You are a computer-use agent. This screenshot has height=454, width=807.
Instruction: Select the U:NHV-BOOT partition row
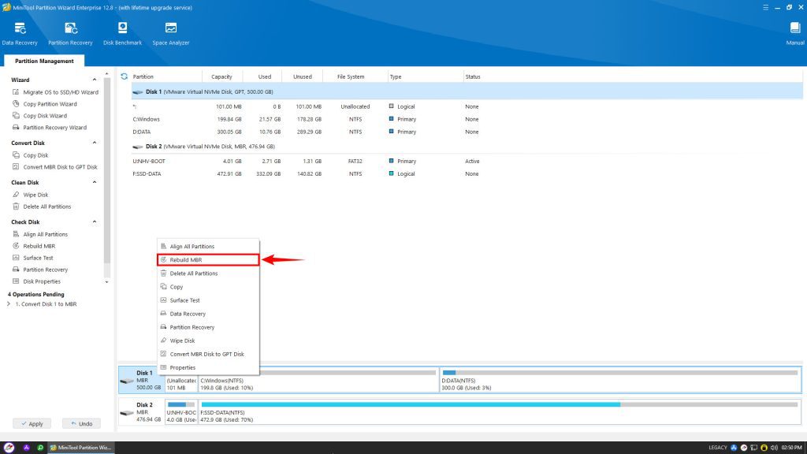[467, 161]
